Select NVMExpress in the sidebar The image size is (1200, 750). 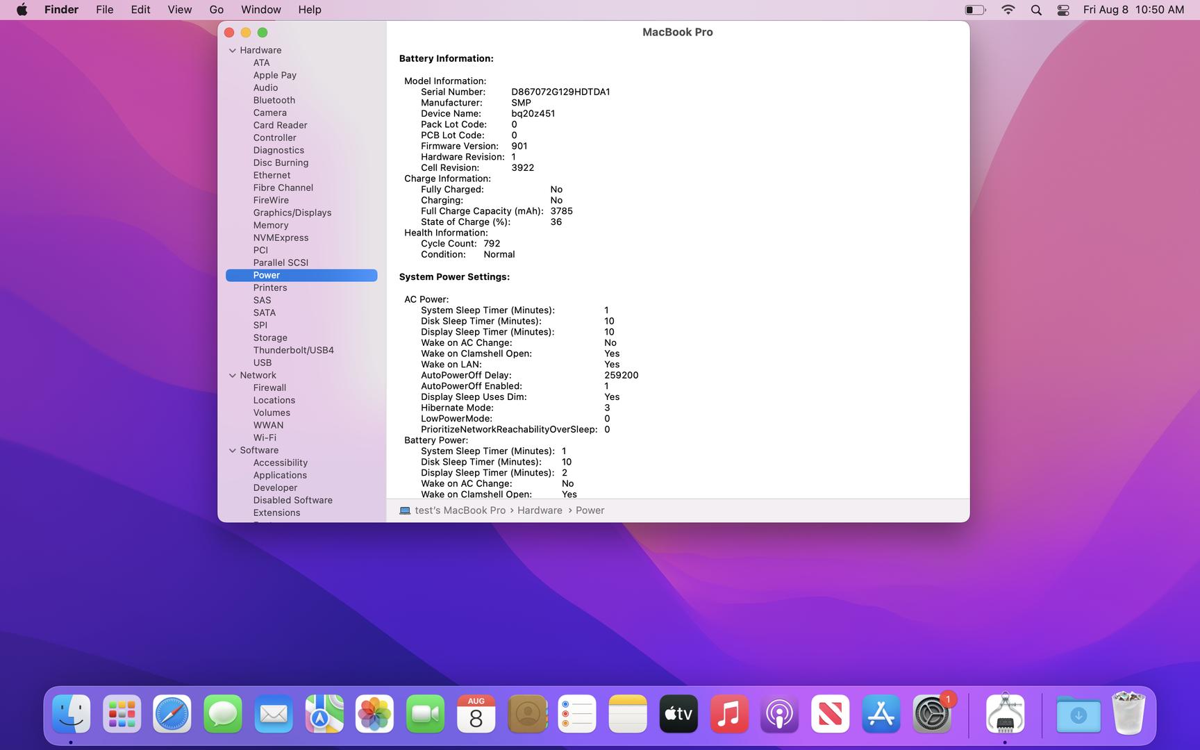pyautogui.click(x=281, y=237)
